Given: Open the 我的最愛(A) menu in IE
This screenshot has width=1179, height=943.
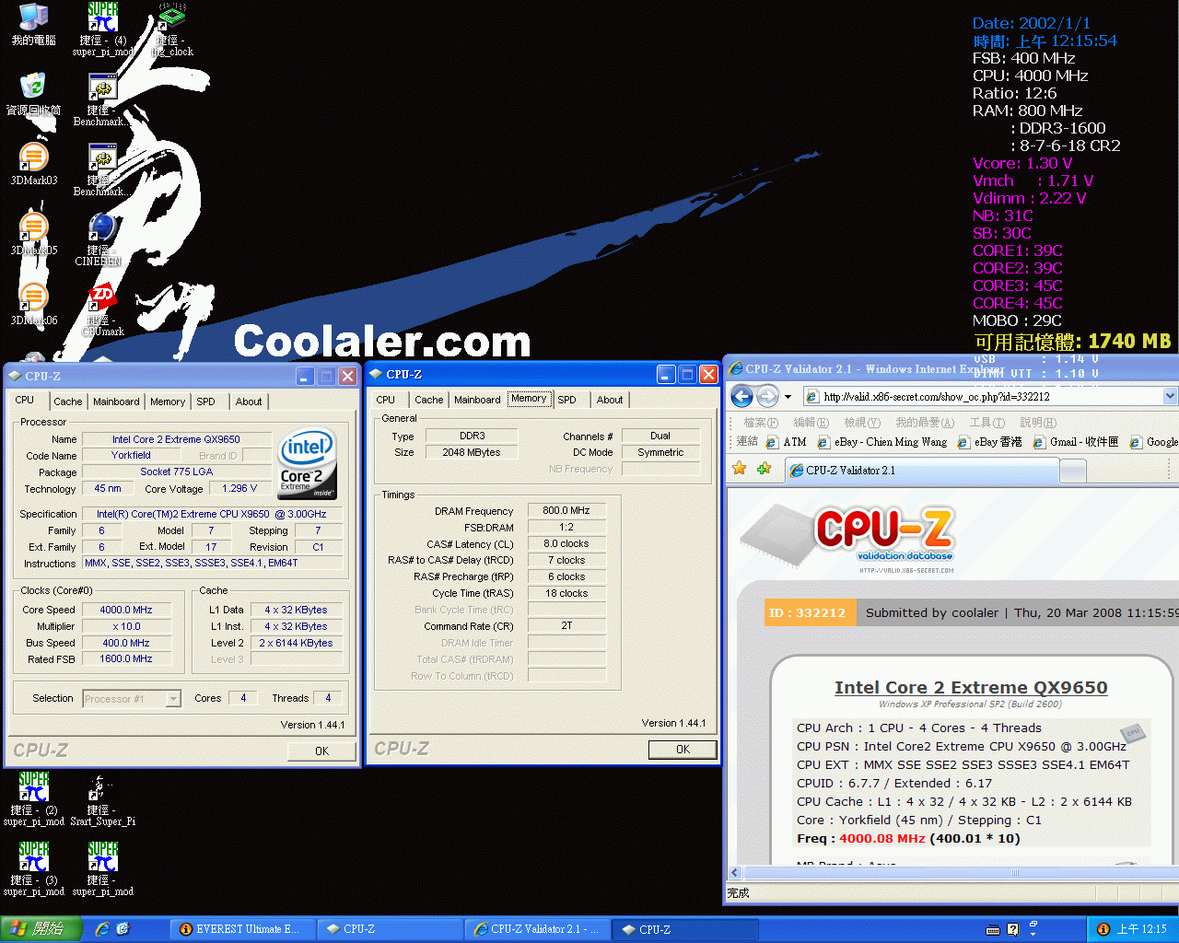Looking at the screenshot, I should pos(925,423).
